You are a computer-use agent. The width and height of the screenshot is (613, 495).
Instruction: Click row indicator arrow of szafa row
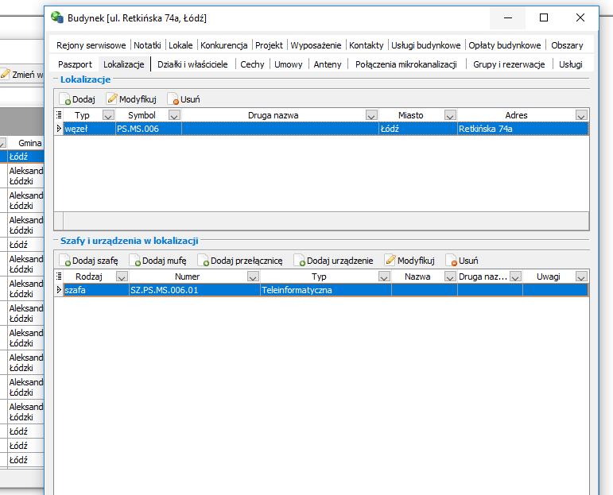[59, 289]
